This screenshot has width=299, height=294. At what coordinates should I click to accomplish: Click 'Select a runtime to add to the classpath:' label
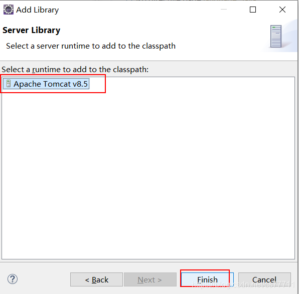75,70
